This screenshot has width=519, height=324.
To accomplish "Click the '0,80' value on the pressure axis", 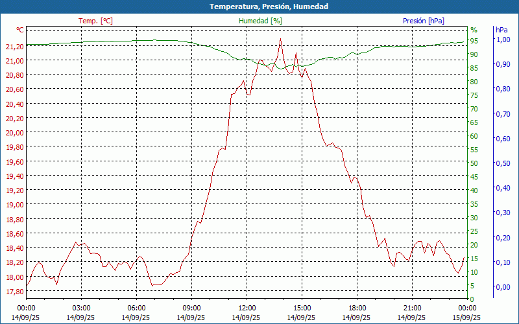I will [503, 89].
